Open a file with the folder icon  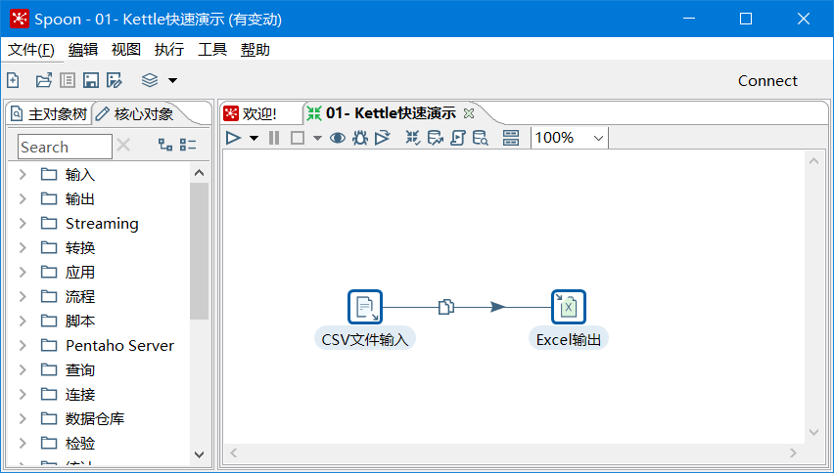tap(44, 81)
